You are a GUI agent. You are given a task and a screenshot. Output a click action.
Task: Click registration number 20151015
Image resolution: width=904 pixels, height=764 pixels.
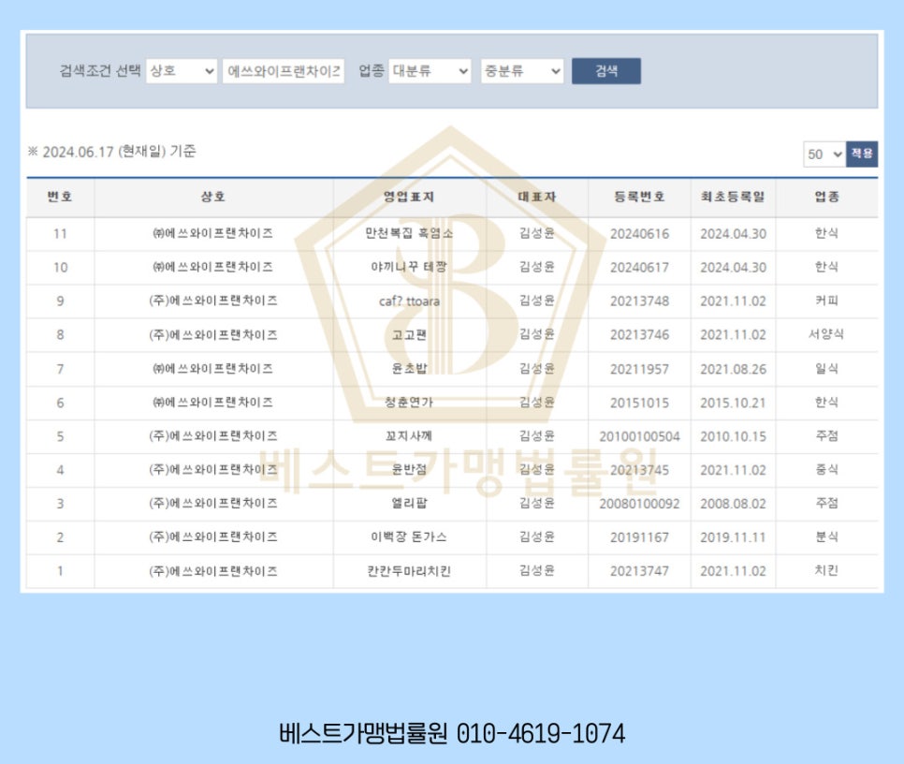[x=639, y=403]
